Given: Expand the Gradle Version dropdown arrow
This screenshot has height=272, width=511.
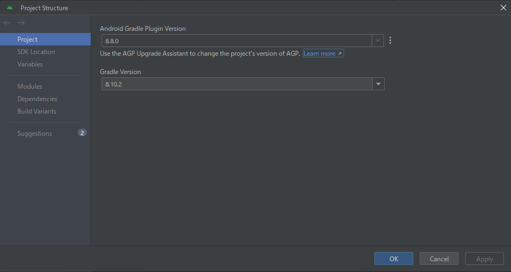Looking at the screenshot, I should (x=378, y=84).
